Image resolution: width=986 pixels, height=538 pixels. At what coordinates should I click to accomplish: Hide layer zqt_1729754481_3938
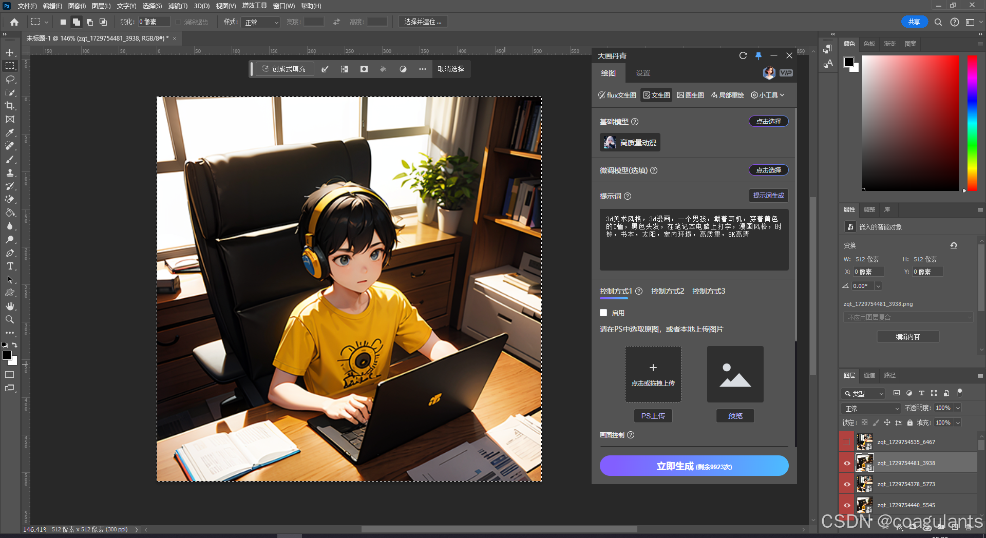[x=847, y=463]
